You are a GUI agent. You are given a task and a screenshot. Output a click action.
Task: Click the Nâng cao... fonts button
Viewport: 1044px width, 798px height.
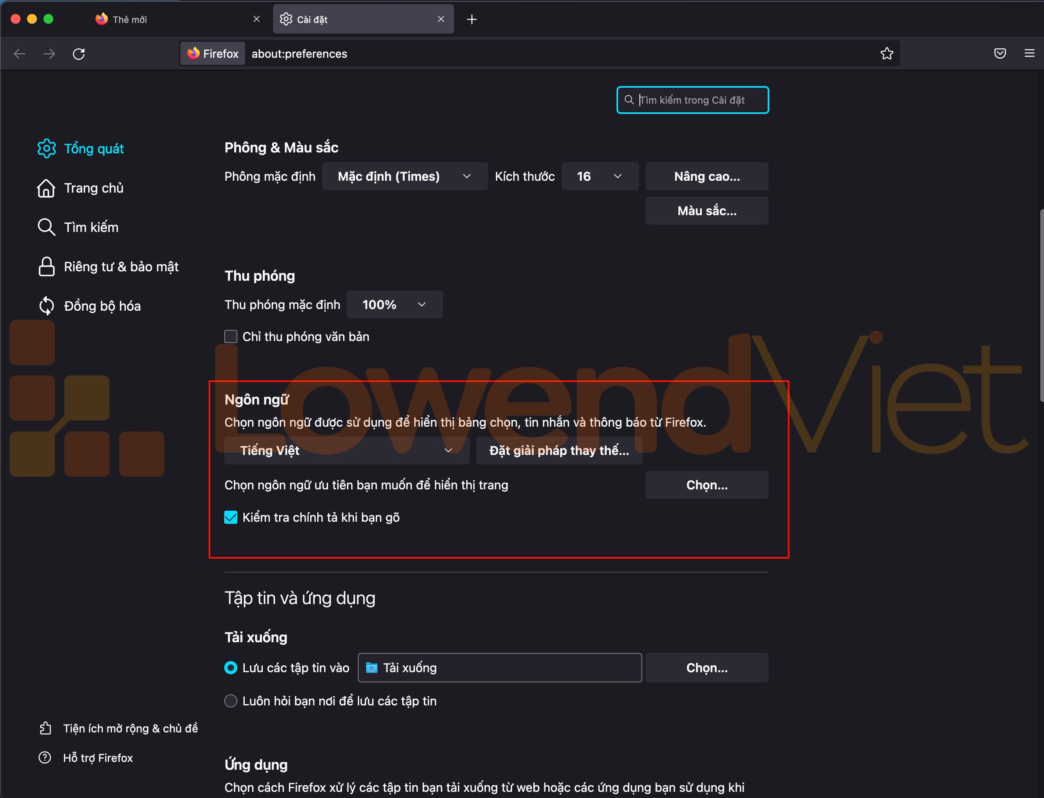coord(706,176)
